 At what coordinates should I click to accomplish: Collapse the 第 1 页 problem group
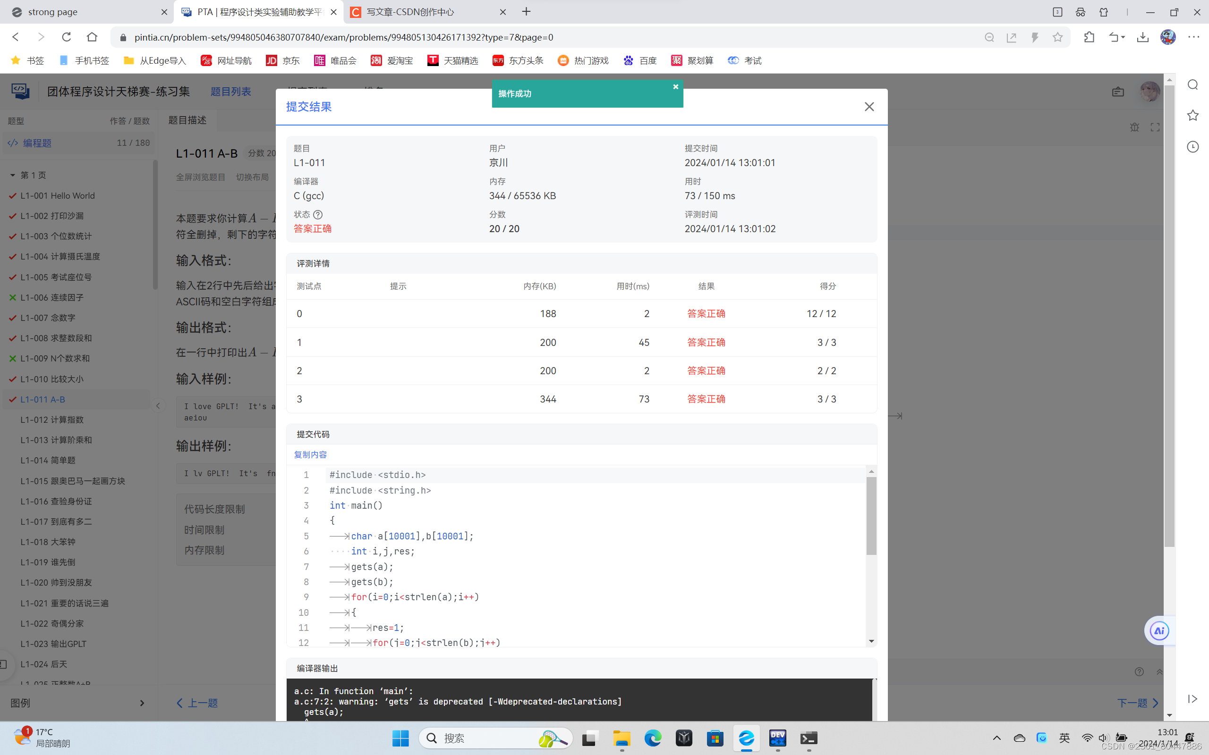tap(12, 175)
